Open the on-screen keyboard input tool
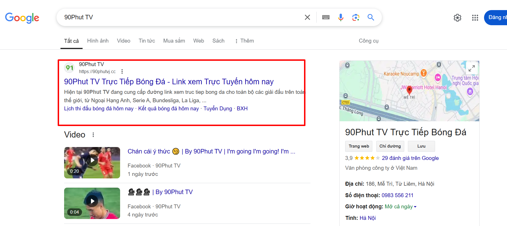 coord(326,17)
